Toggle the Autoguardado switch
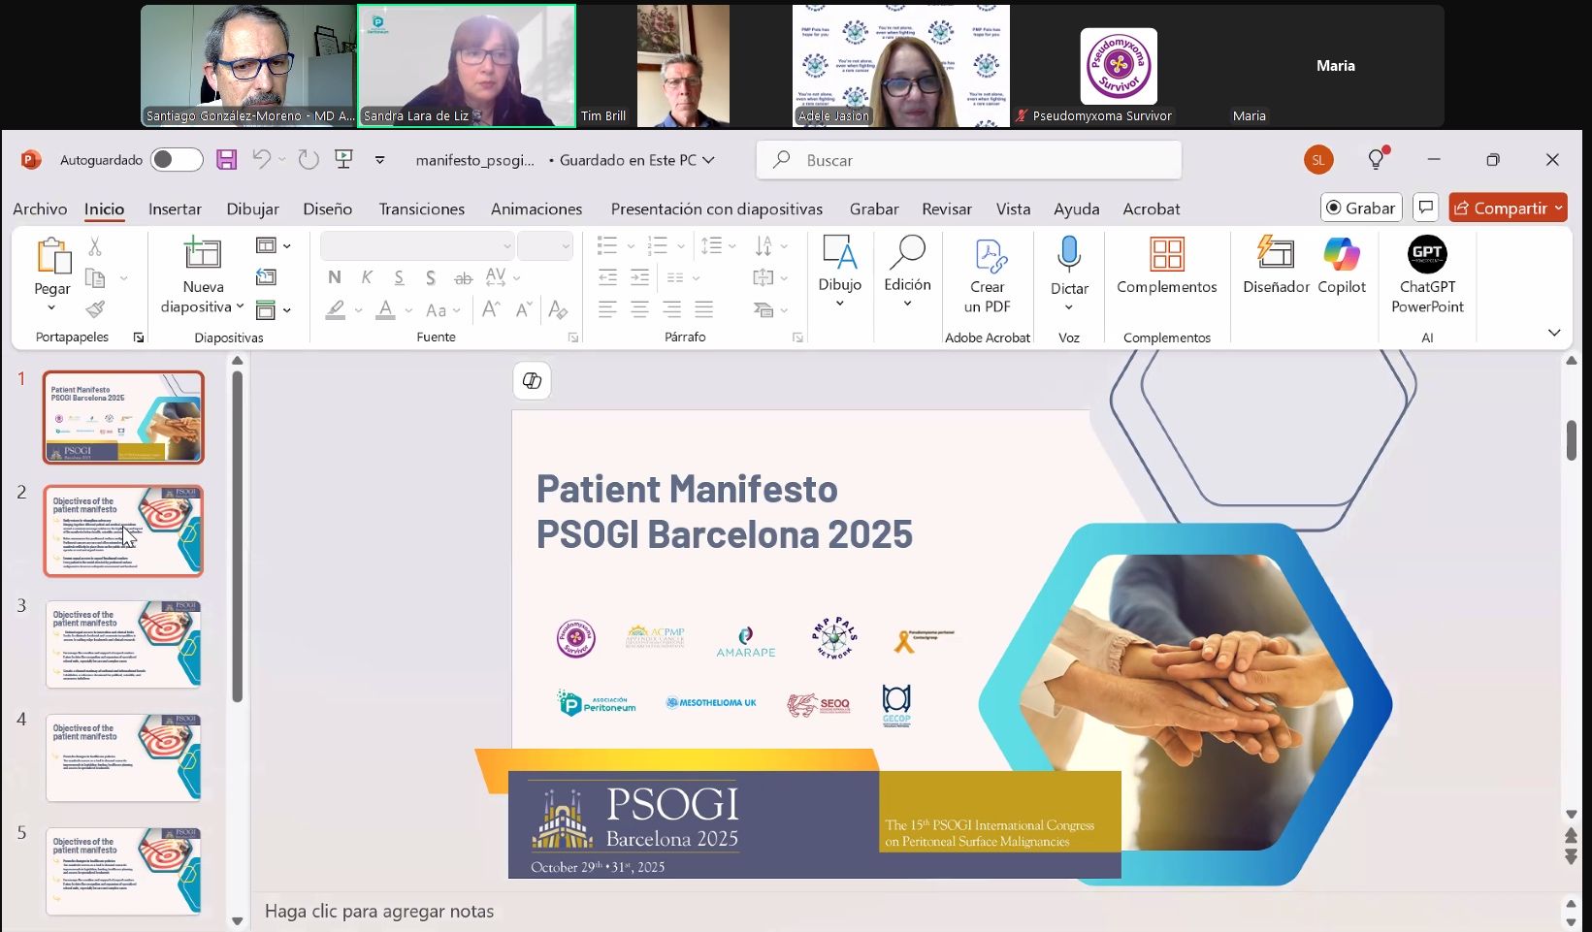Viewport: 1592px width, 932px height. pos(177,160)
